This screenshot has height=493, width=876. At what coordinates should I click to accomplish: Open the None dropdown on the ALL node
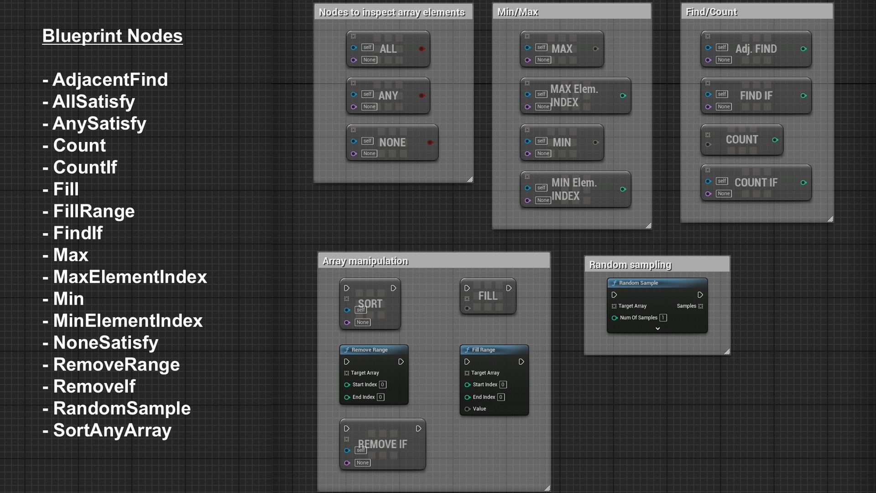click(370, 60)
